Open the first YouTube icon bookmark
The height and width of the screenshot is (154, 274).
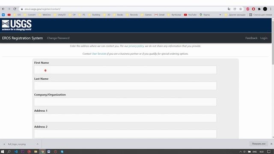9,15
